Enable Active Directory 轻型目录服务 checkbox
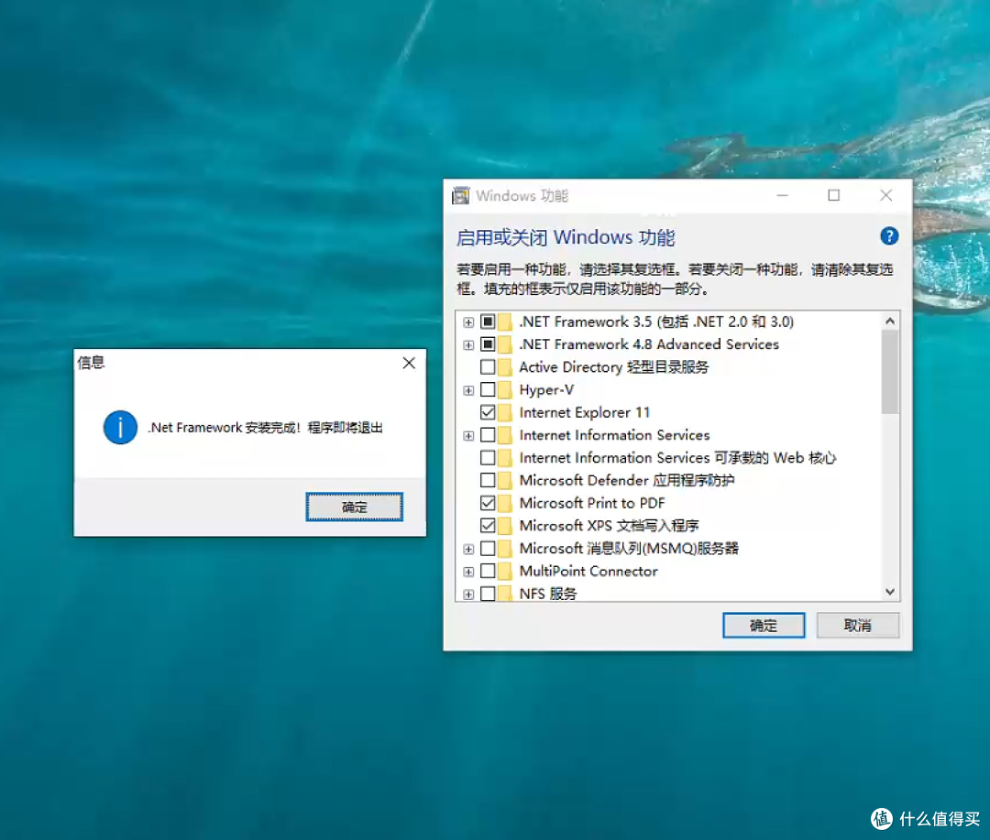990x840 pixels. point(488,366)
